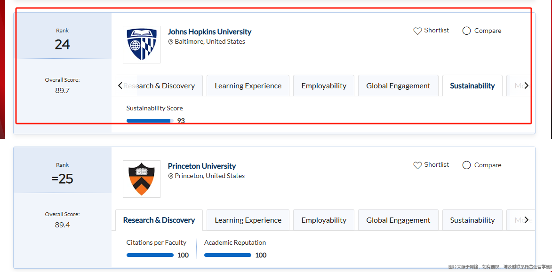Open Sustainability tab for Princeton
Viewport: 552px width, 272px height.
[472, 220]
